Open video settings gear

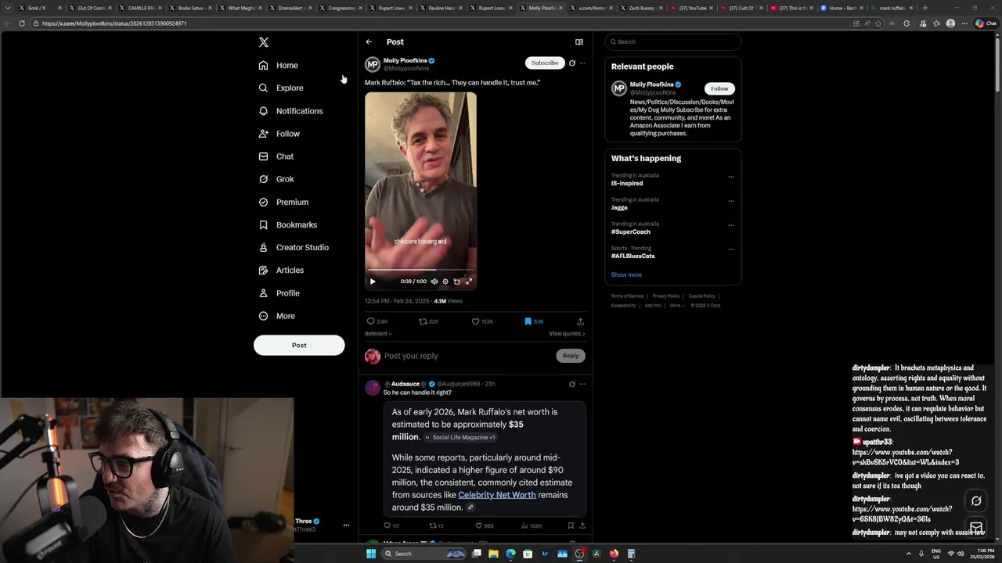(x=445, y=281)
